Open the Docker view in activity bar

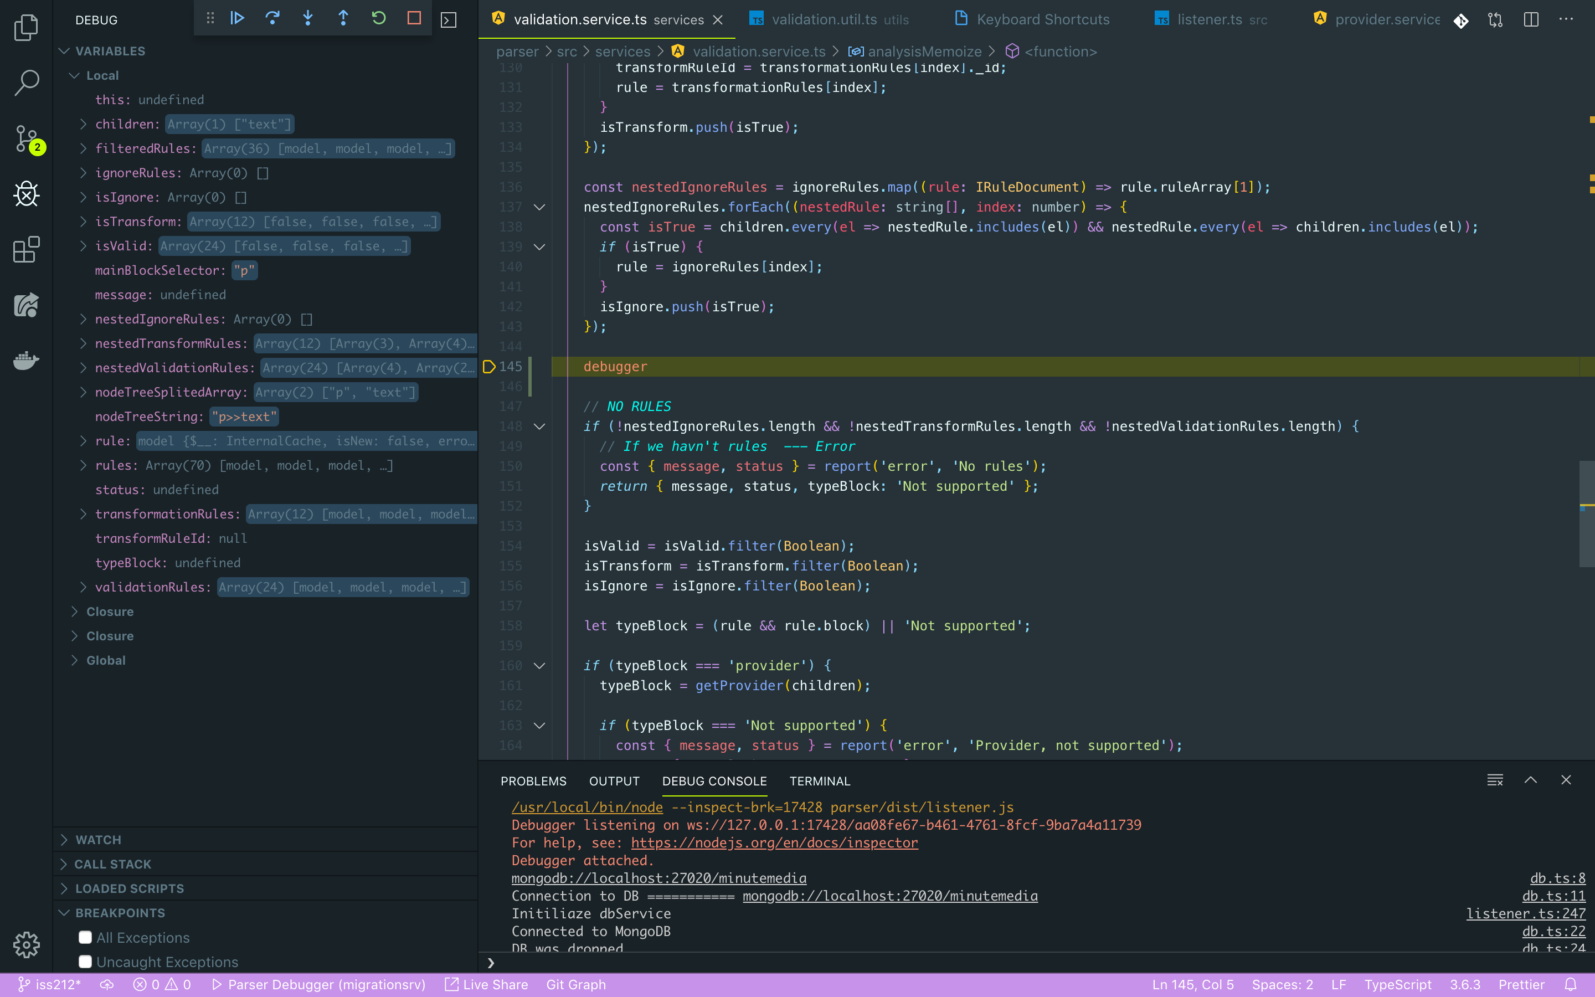click(x=27, y=361)
